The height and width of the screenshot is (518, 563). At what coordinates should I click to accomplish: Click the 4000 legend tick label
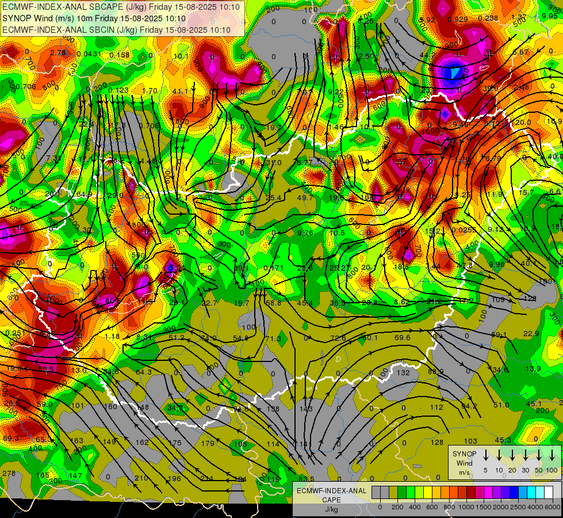point(535,507)
